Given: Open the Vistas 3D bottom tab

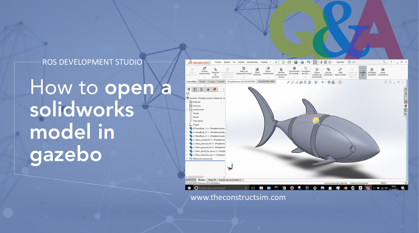Looking at the screenshot, I should (212, 180).
